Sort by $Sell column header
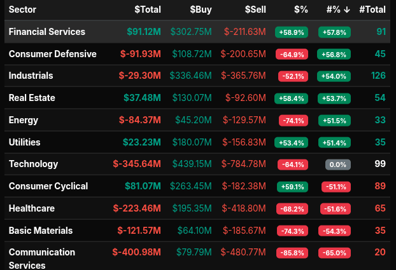Viewport: 396px width, 270px height. pos(256,10)
